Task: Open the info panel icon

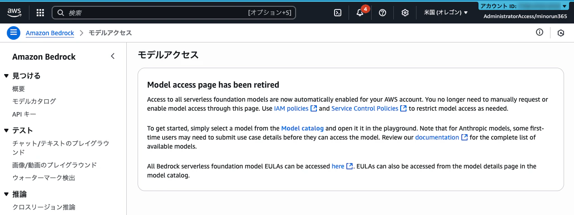Action: click(x=540, y=33)
